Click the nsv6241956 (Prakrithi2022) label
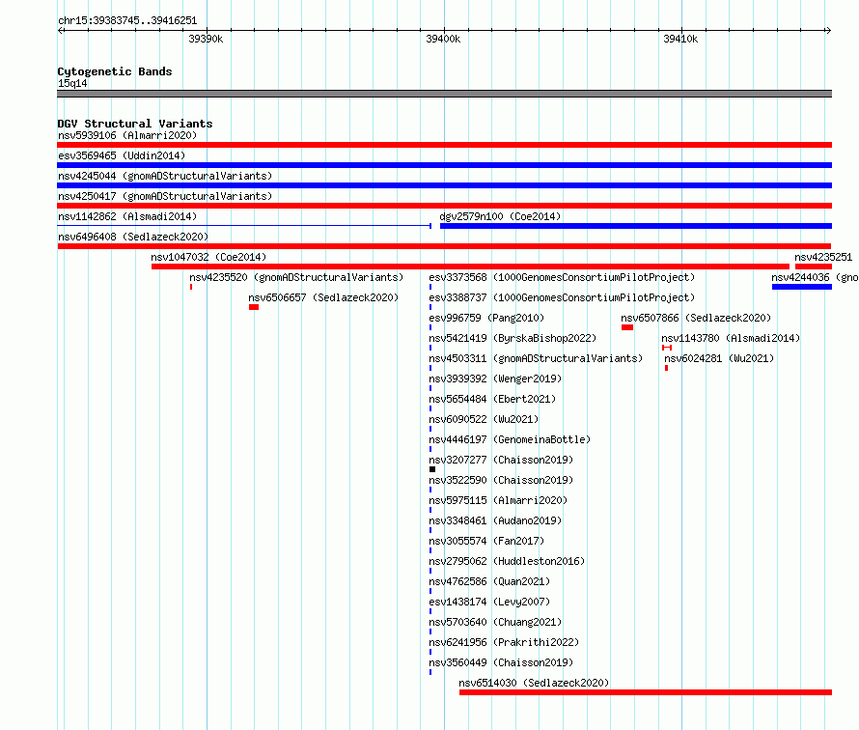Viewport: 859px width, 730px height. [504, 642]
